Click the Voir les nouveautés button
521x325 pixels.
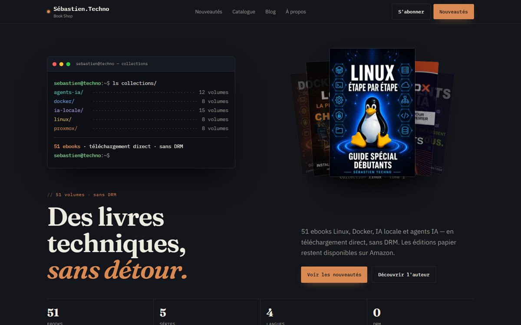click(334, 275)
